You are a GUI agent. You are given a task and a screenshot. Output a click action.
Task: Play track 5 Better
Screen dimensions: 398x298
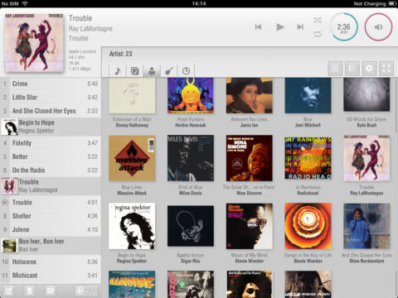[x=51, y=156]
